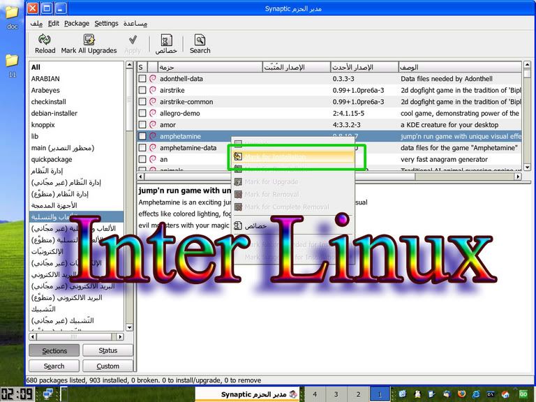Click the green GO icon in taskbar
This screenshot has width=536, height=402.
pos(523,394)
